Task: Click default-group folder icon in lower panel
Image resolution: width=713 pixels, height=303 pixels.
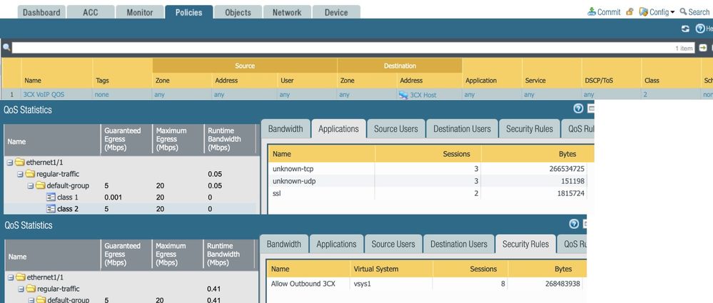Action: [41, 300]
